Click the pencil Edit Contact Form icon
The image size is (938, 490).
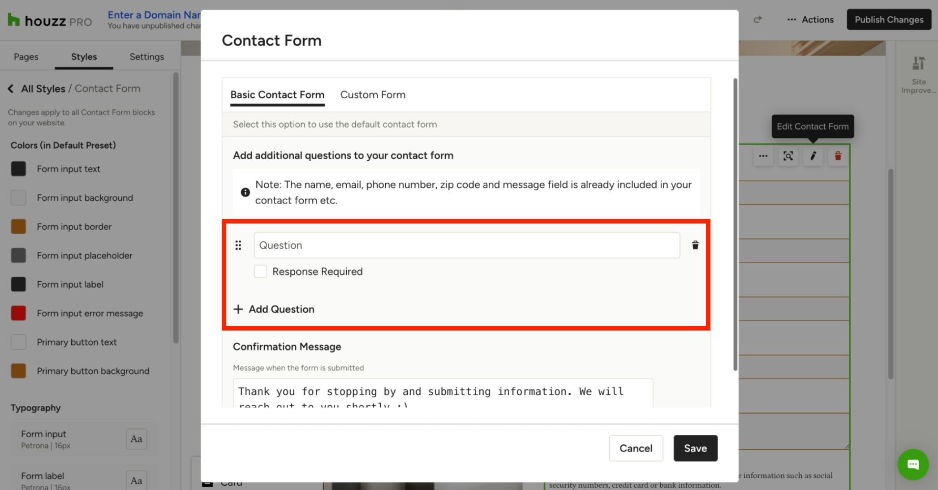click(x=813, y=156)
